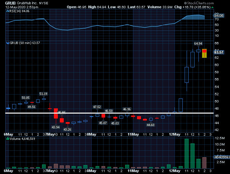The height and width of the screenshot is (174, 230).
Task: Click the 4640569.0 volume tag on the right axis
Action: pyautogui.click(x=221, y=157)
